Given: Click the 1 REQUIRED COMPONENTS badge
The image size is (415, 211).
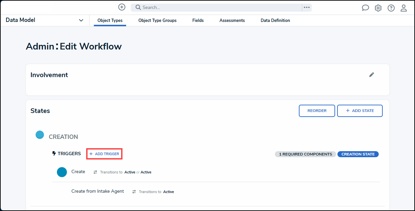Looking at the screenshot, I should click(306, 154).
